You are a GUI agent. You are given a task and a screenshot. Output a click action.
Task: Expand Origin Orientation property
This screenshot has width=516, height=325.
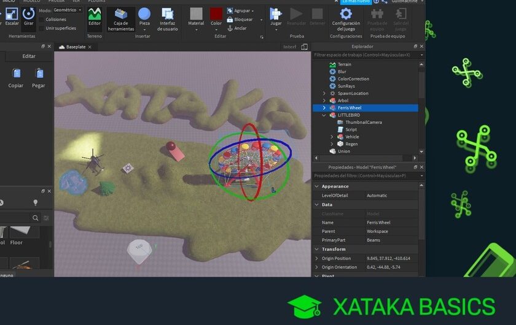pos(316,267)
